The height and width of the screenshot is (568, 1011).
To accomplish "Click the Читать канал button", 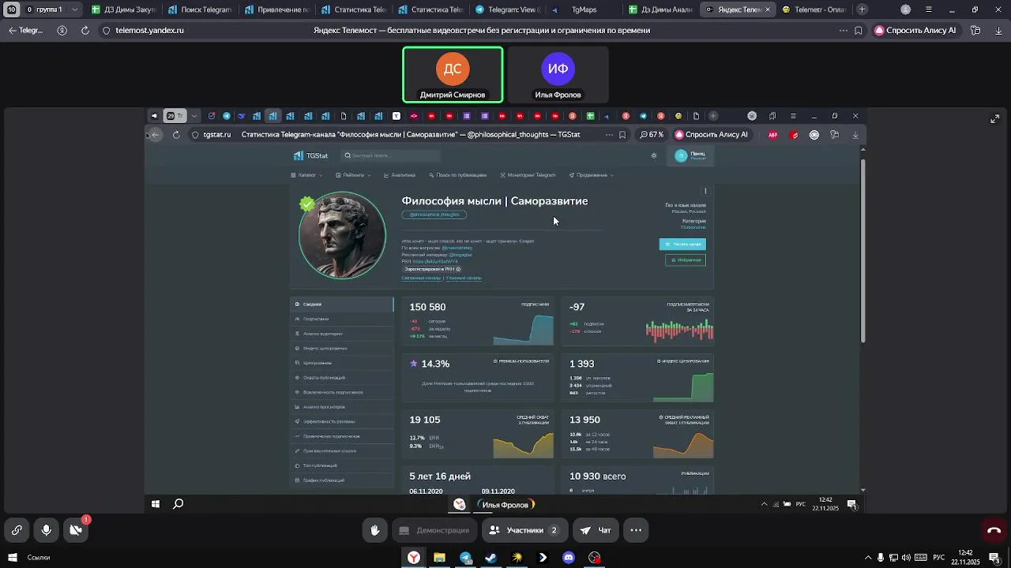I will pyautogui.click(x=682, y=244).
